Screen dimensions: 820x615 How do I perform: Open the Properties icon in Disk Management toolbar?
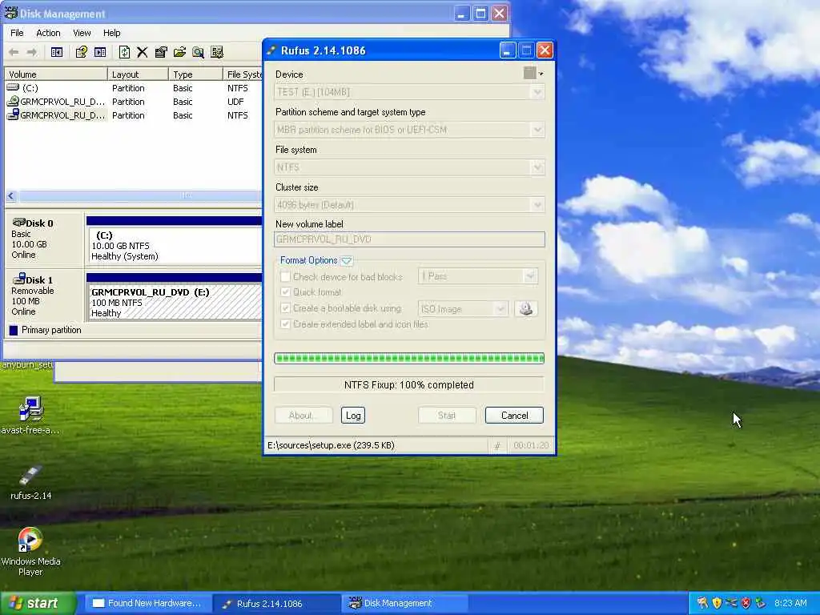pos(161,52)
